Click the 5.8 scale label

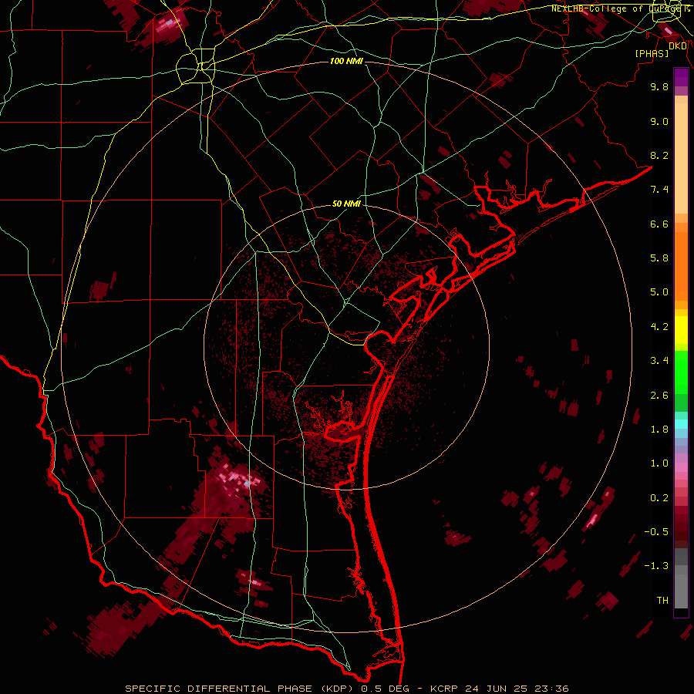[x=659, y=258]
